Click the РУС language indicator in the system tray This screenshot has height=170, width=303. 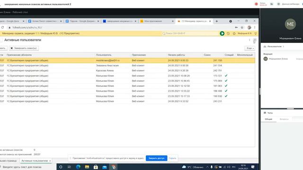pyautogui.click(x=233, y=167)
